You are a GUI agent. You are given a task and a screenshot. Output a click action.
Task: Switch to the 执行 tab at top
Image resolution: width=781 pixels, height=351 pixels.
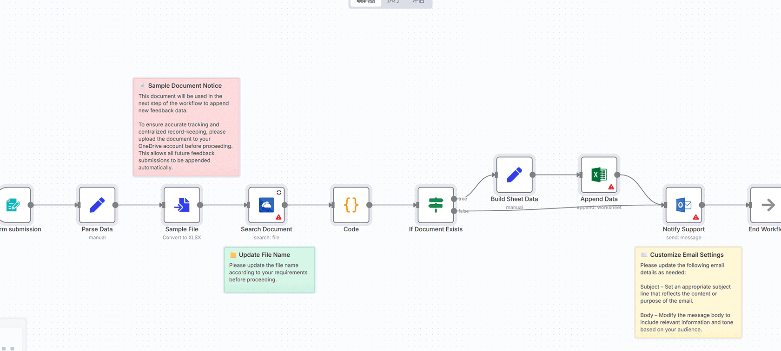tap(393, 2)
